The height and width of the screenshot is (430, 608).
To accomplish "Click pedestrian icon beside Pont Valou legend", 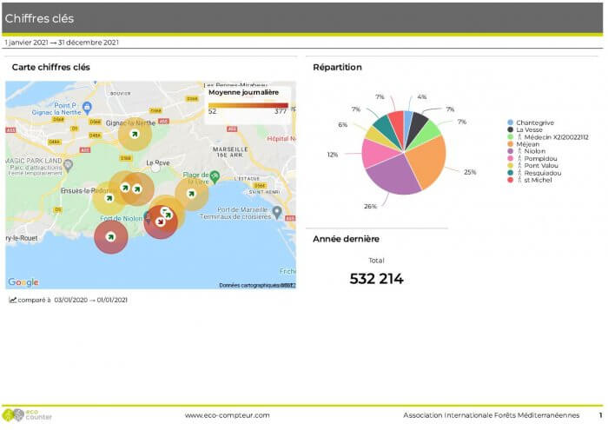I will [519, 166].
